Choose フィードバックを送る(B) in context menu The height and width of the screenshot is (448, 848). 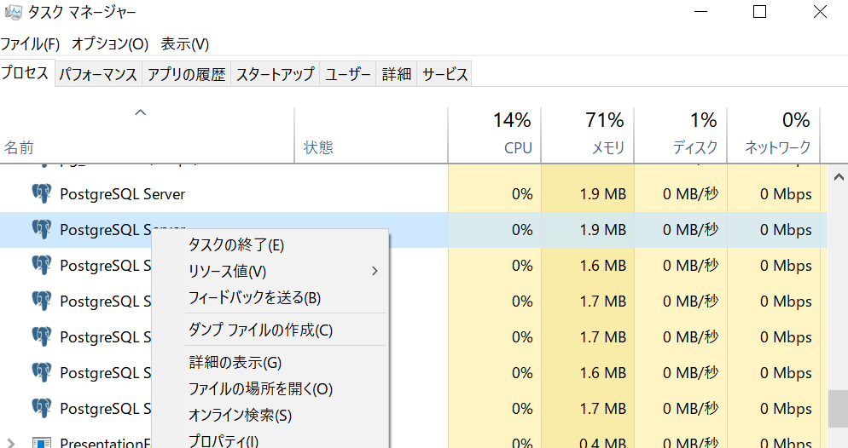pos(270,298)
